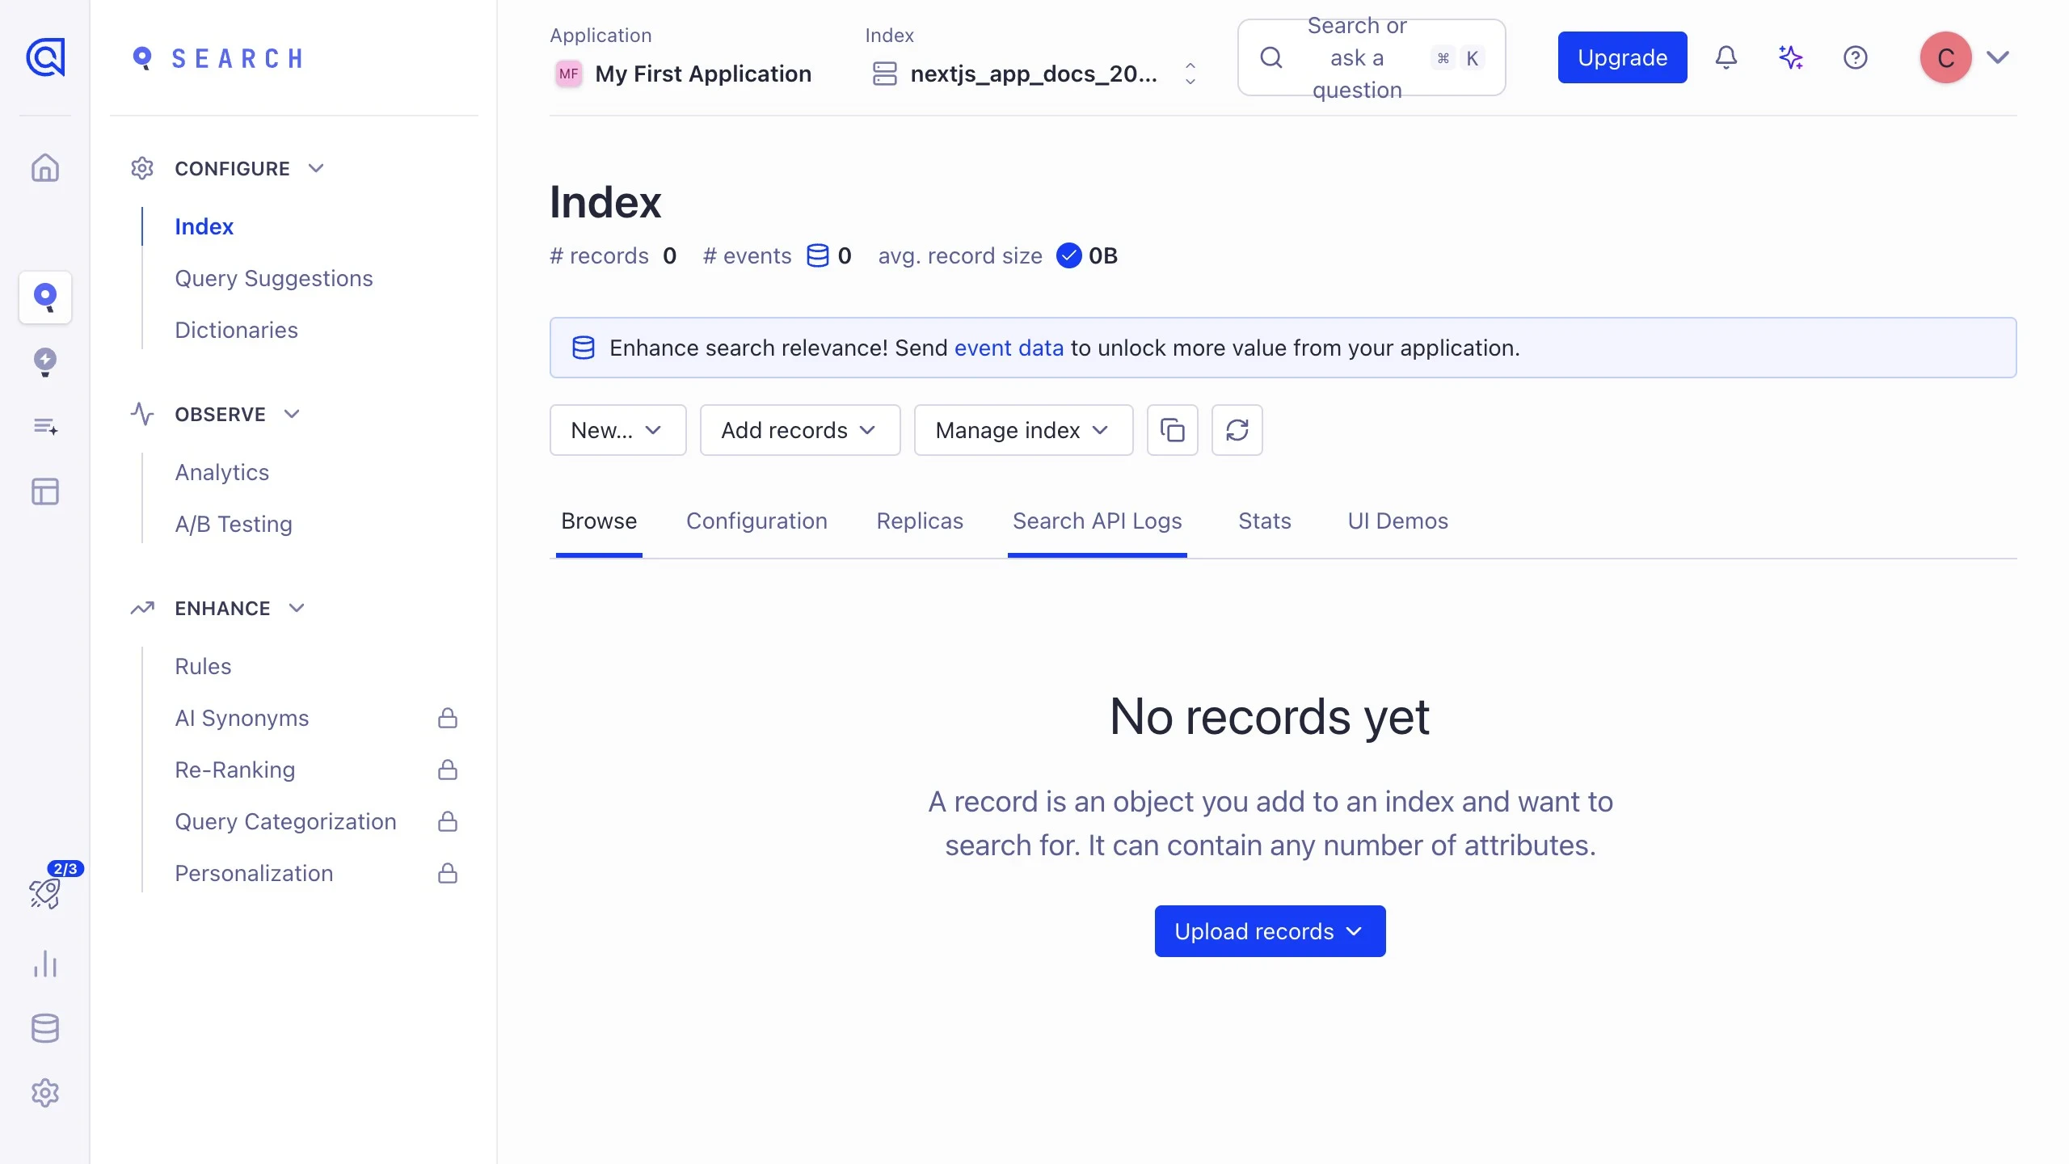Click the lock icon beside AI Synonyms
Viewport: 2069px width, 1164px height.
(448, 718)
